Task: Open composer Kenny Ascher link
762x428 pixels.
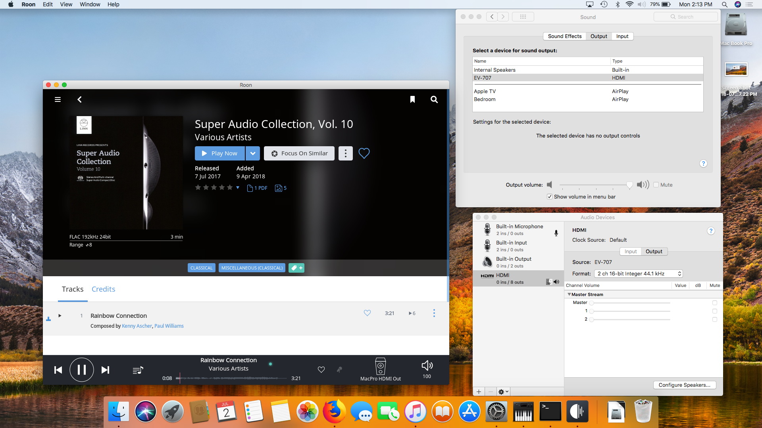Action: point(137,326)
